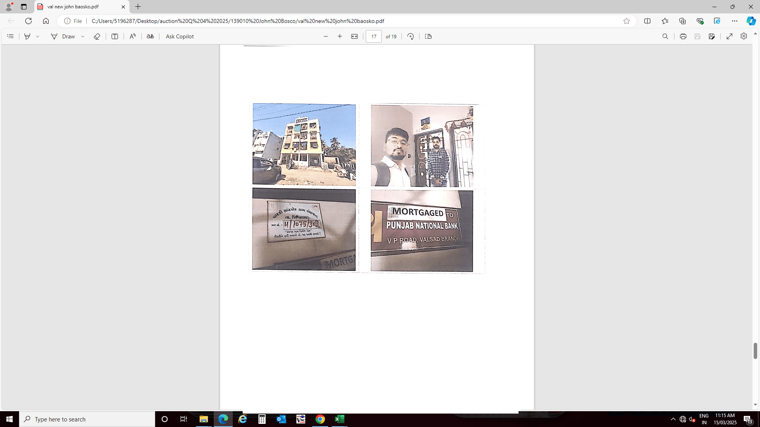Open Task View
Viewport: 760px width, 427px height.
click(x=184, y=419)
